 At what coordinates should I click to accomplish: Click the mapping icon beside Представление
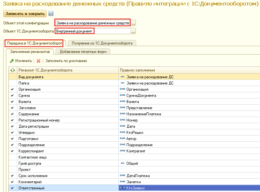123,108
